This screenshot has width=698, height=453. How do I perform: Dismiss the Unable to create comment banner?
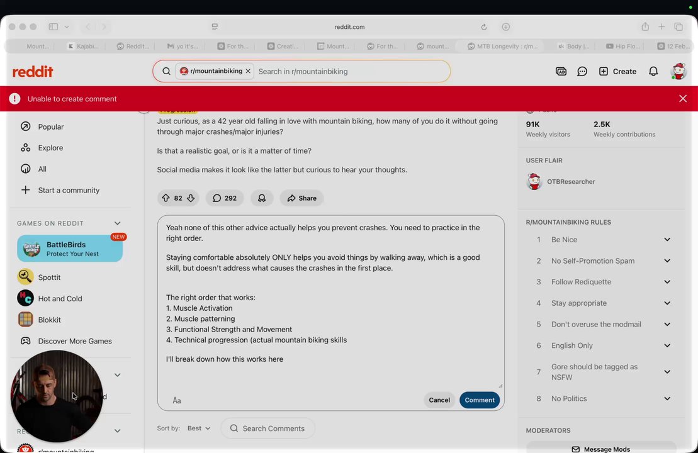[682, 99]
